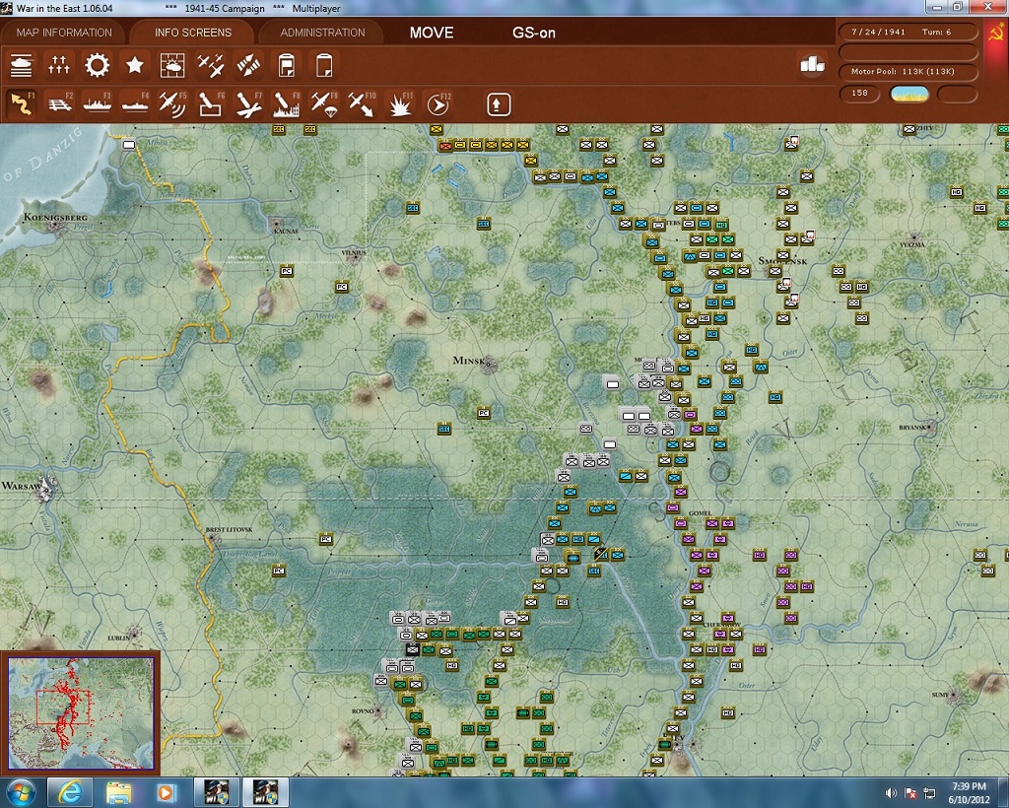This screenshot has height=808, width=1009.
Task: Click the clear weather indicator
Action: point(909,94)
